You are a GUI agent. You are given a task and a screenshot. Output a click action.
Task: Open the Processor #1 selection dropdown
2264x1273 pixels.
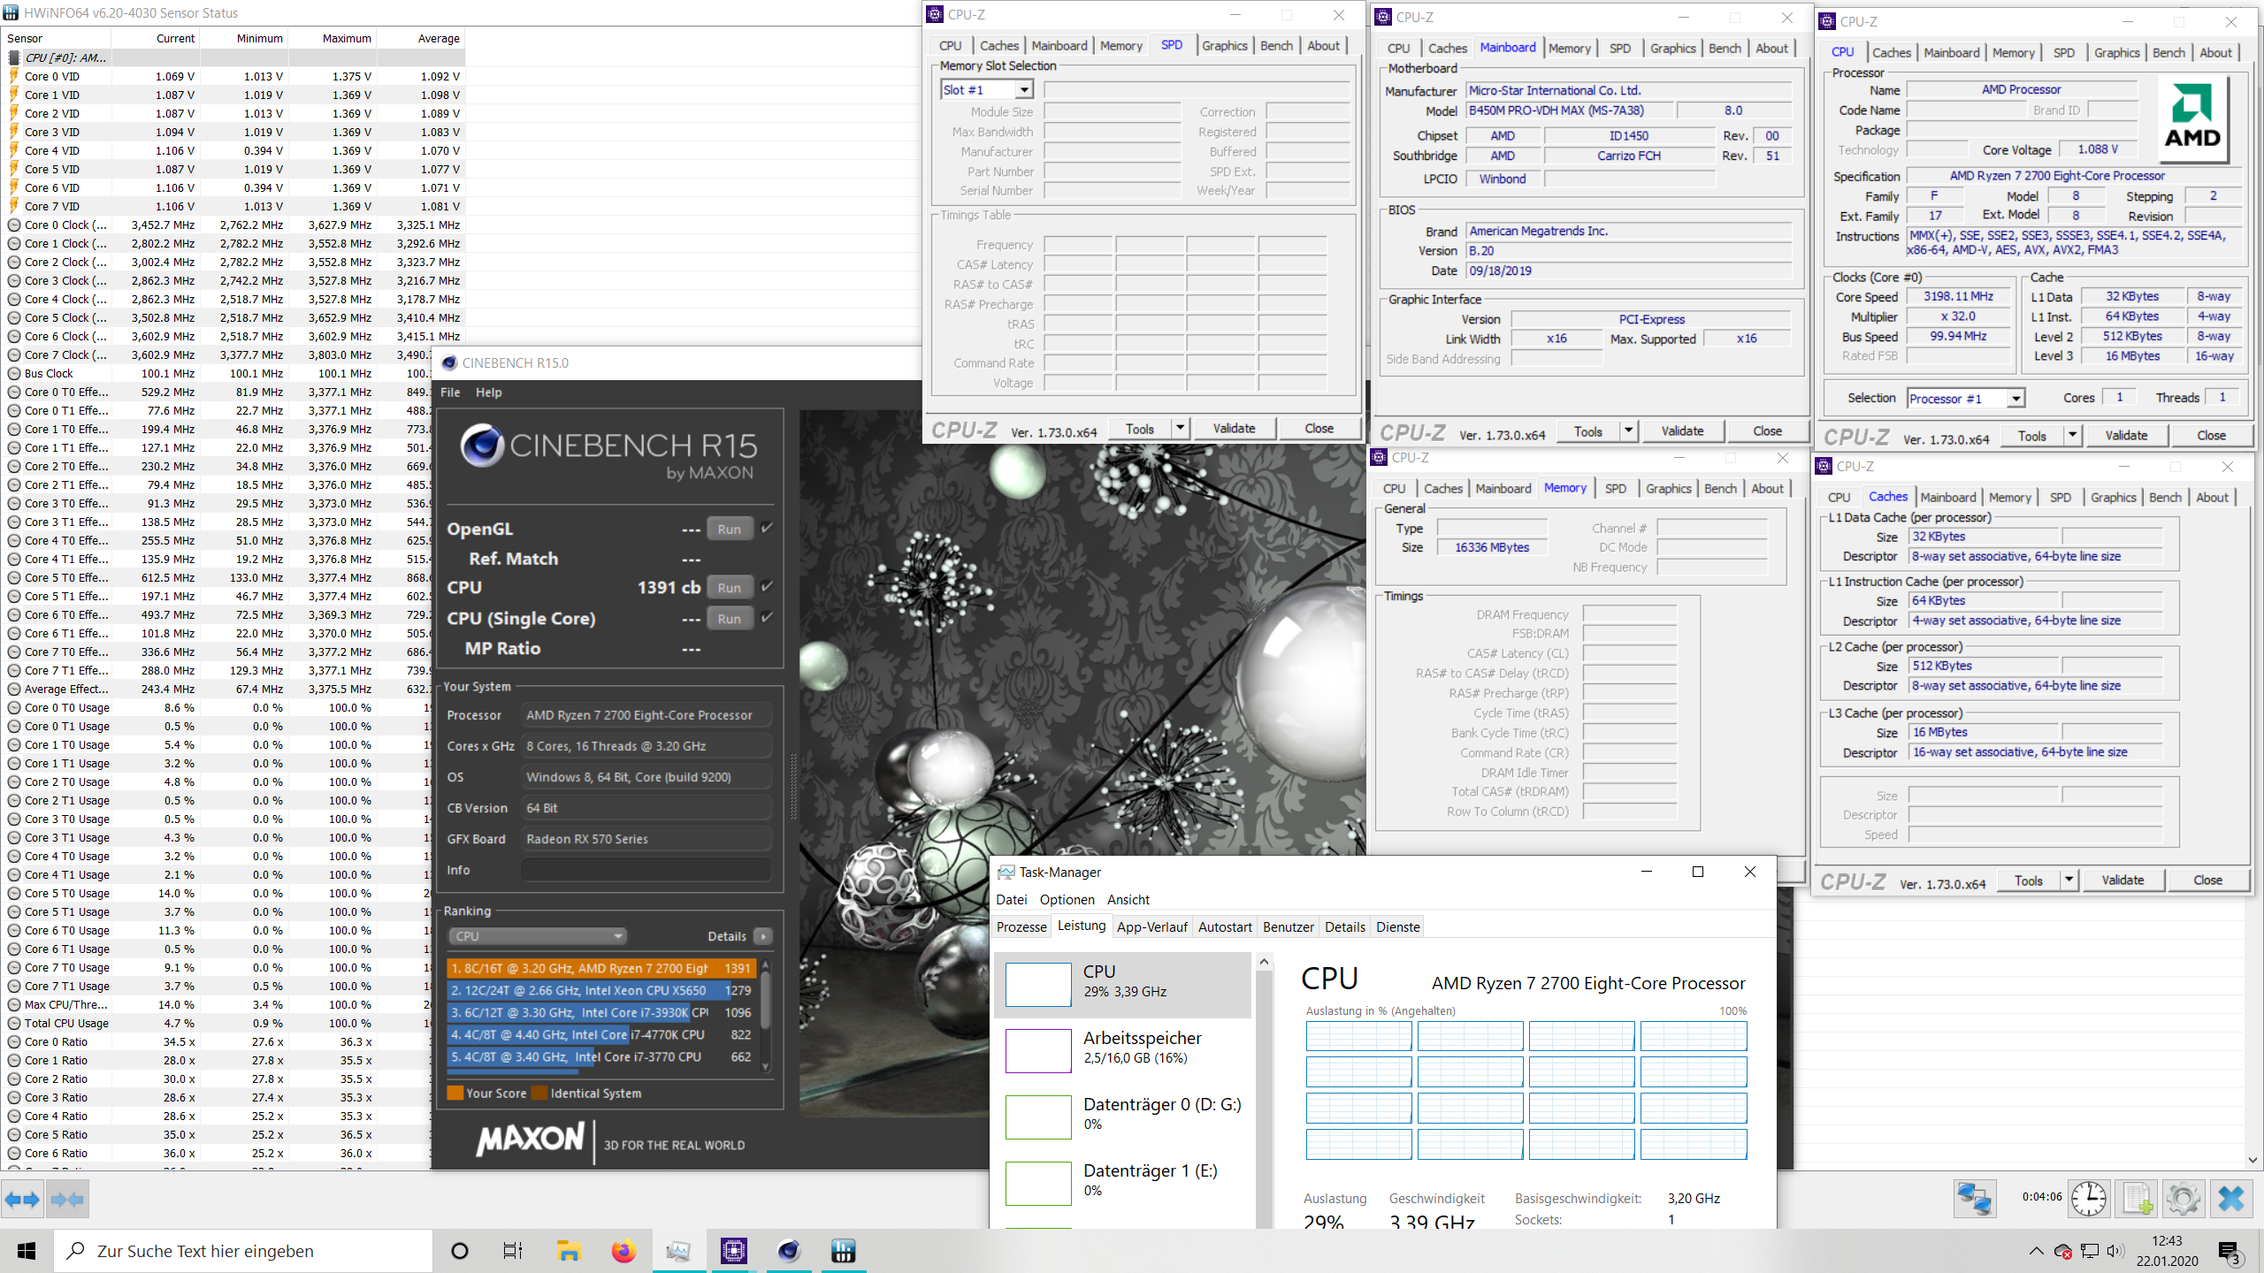pyautogui.click(x=2014, y=398)
